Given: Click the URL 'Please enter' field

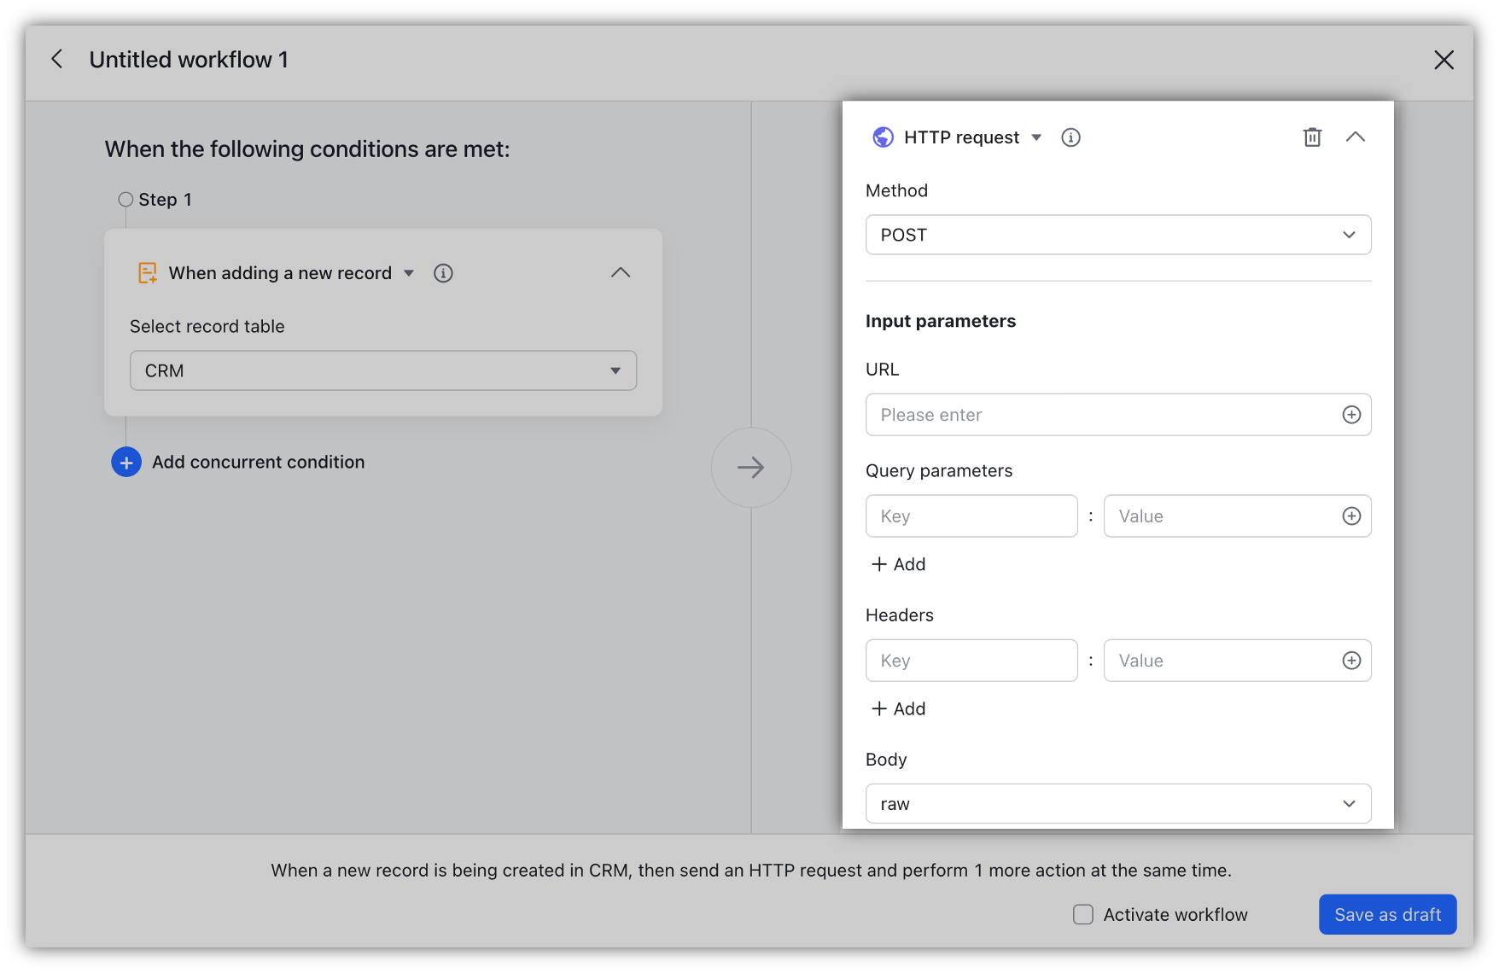Looking at the screenshot, I should [x=1118, y=415].
